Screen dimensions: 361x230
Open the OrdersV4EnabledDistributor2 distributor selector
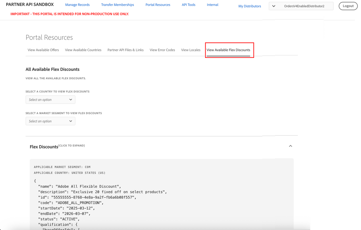click(x=301, y=6)
